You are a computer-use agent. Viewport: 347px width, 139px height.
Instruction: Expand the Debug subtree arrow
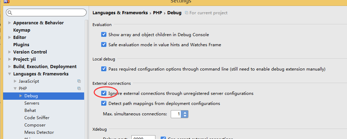21,96
